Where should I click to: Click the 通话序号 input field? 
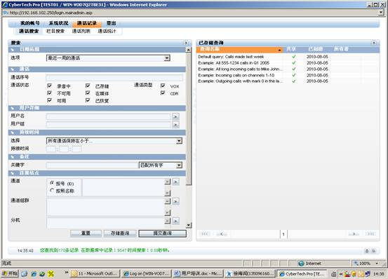pyautogui.click(x=114, y=78)
